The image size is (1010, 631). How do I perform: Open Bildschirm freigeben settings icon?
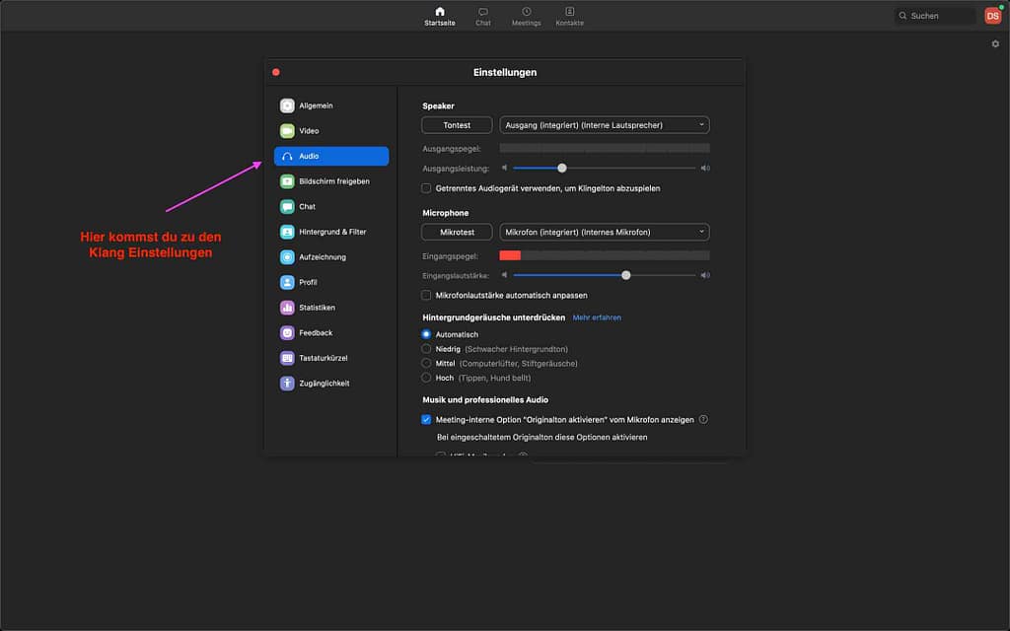287,181
